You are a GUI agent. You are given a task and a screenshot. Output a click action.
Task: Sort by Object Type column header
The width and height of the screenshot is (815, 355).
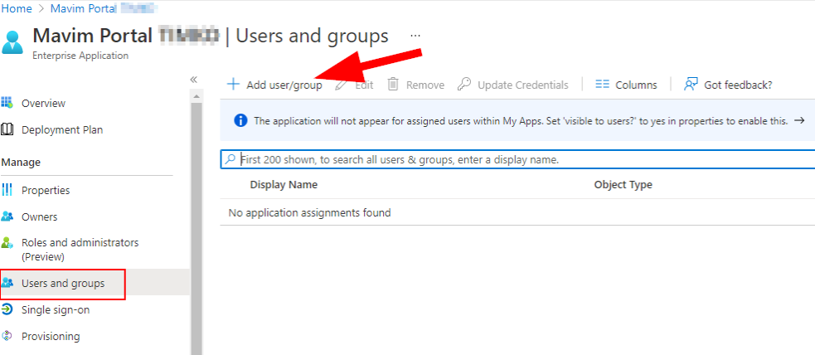(623, 184)
